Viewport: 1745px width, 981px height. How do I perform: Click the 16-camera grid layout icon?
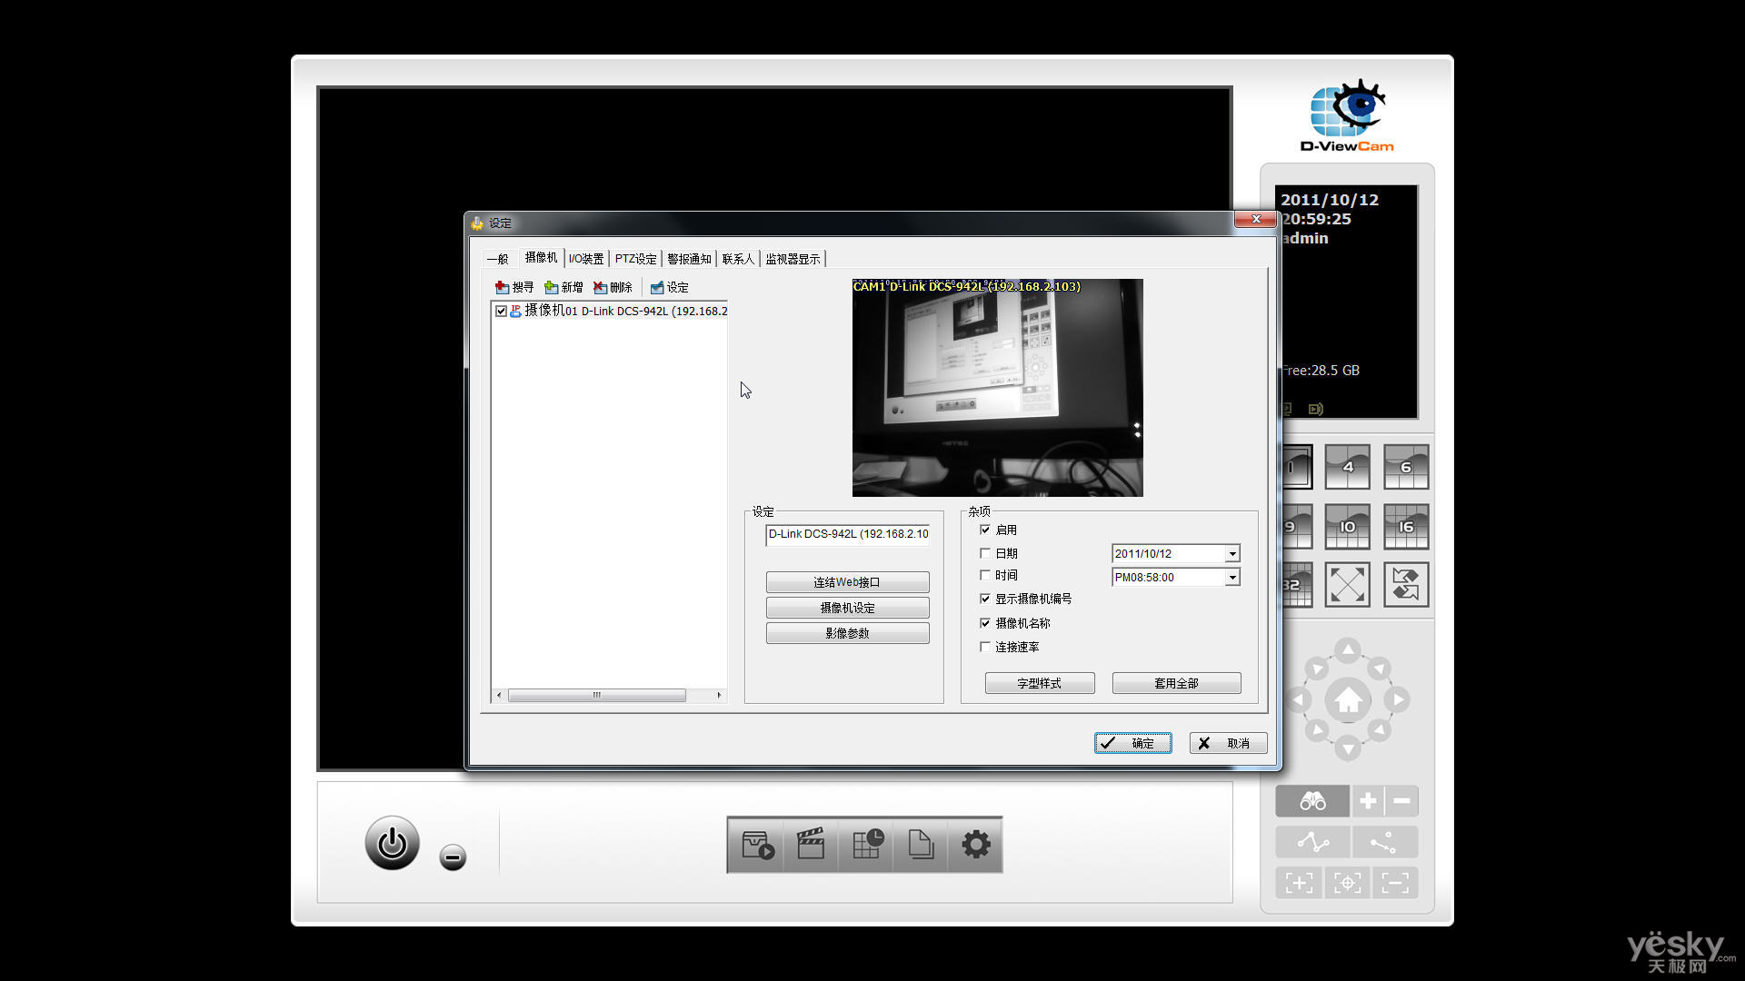[1402, 527]
